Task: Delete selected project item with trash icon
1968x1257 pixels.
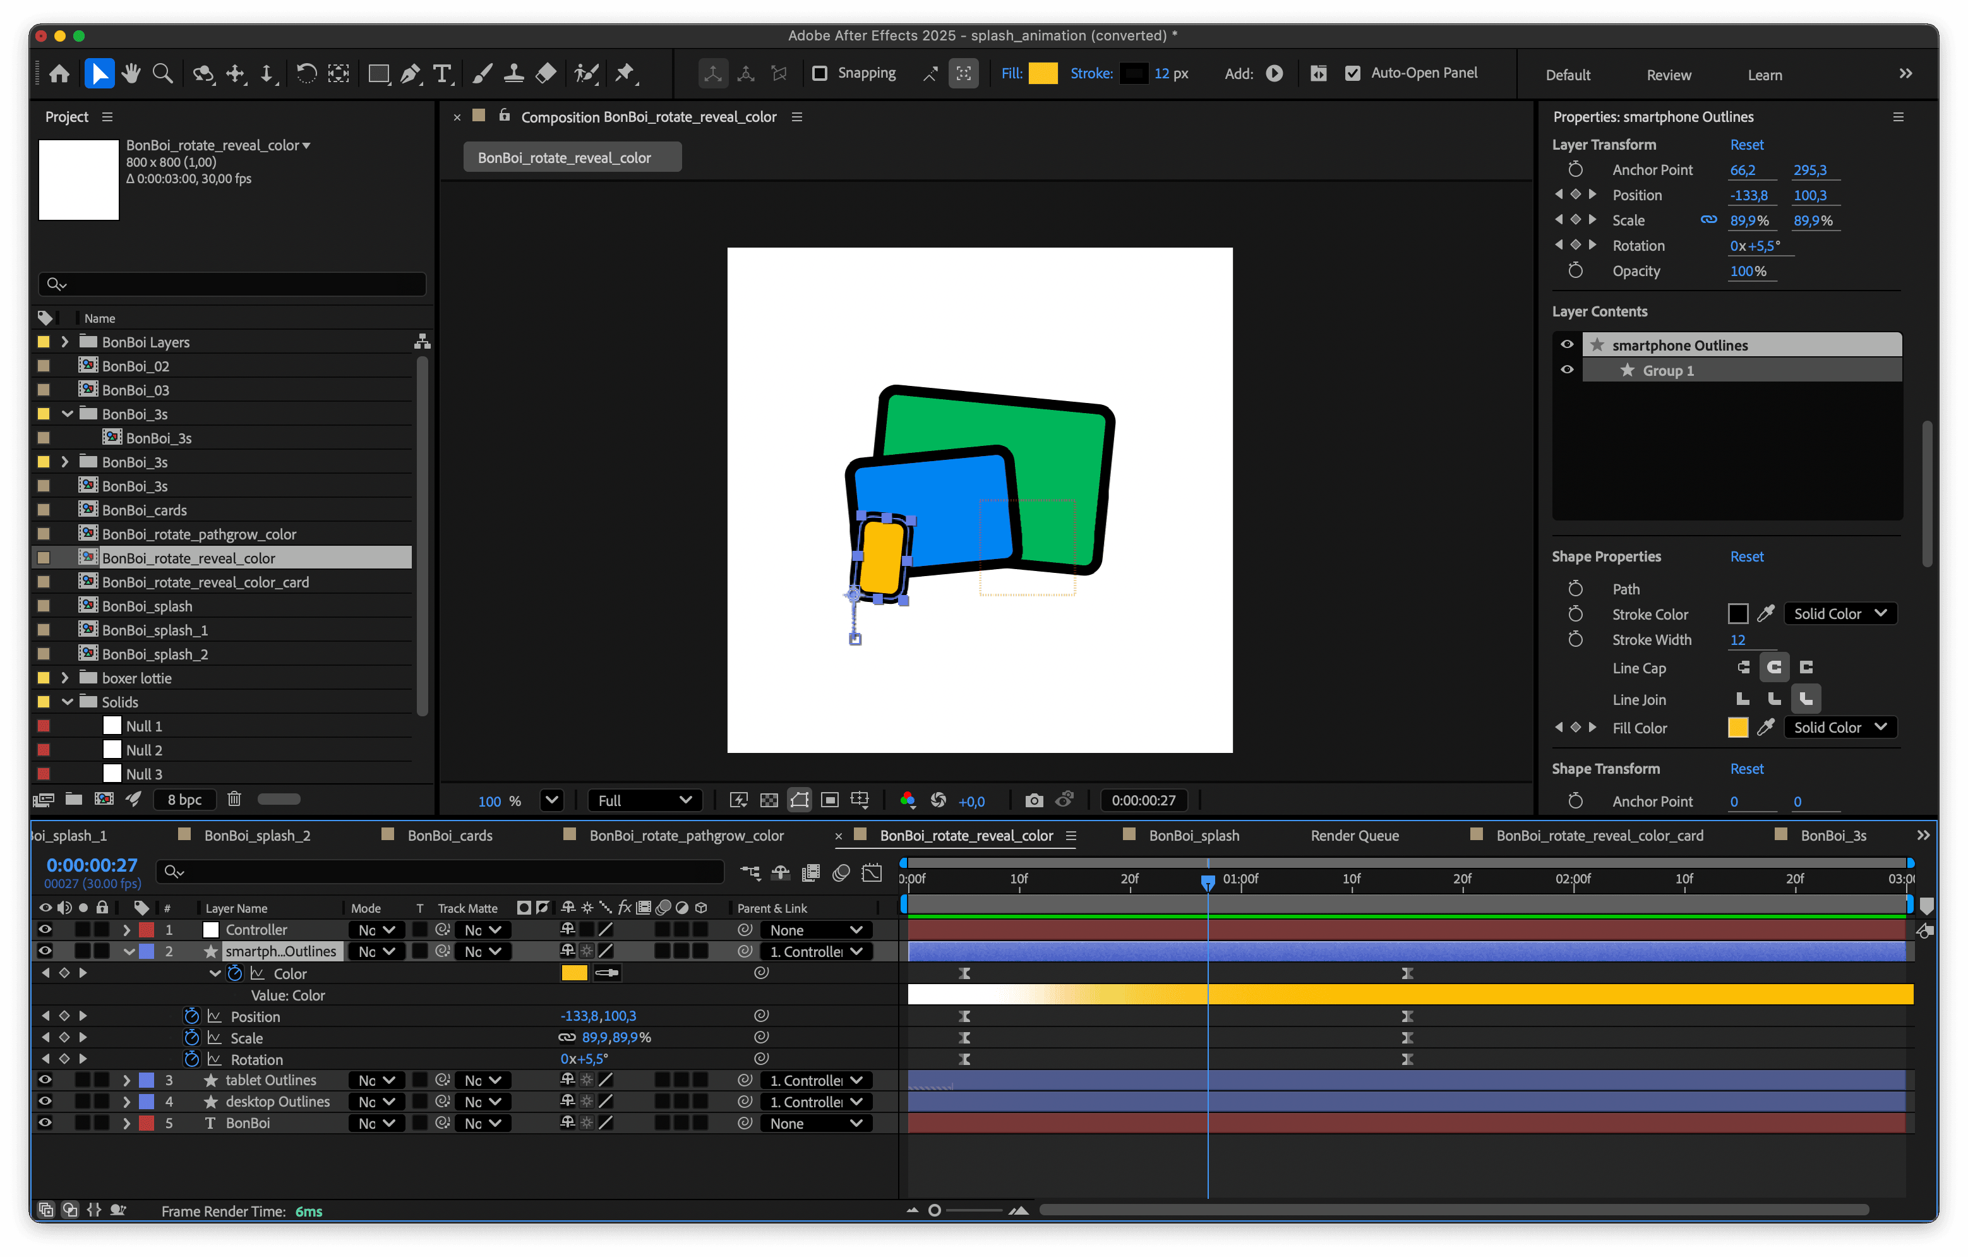Action: point(234,798)
